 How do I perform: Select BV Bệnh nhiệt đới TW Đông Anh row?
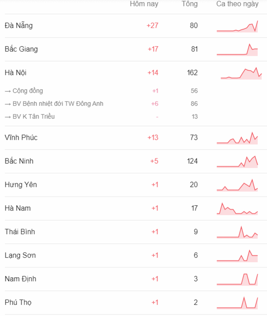tap(101, 104)
